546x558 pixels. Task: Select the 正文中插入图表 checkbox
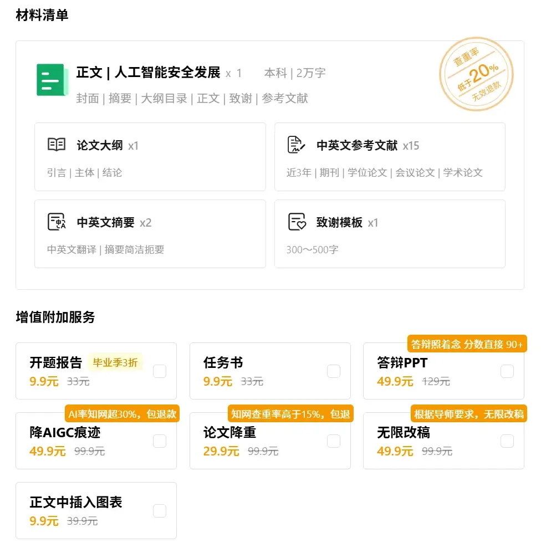coord(160,510)
